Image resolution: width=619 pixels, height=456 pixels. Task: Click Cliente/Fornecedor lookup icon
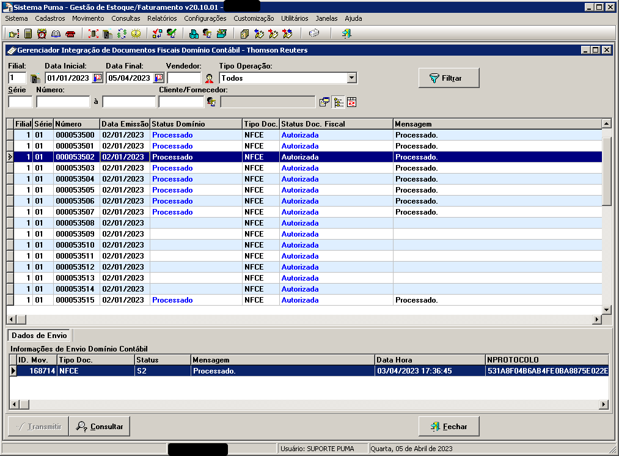tap(211, 101)
